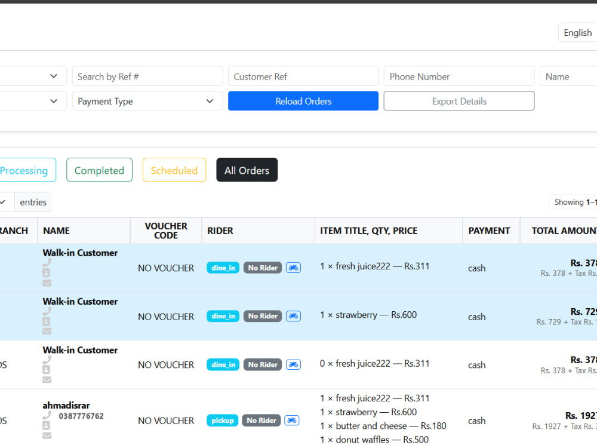
Task: Switch to the Completed orders tab
Action: pos(99,170)
